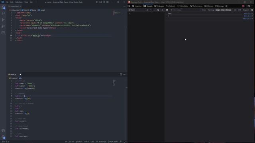255x143 pixels.
Task: Click responsive design mode icon in DevTools
Action: (x=249, y=6)
